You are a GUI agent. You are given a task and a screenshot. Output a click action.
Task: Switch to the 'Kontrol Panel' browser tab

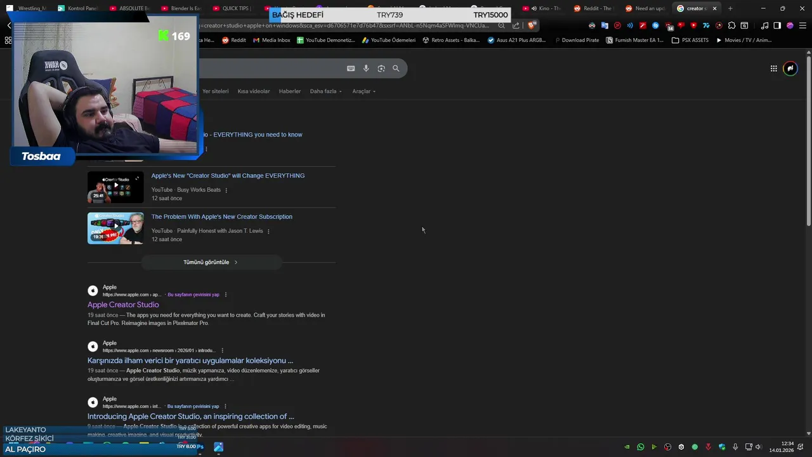point(80,8)
